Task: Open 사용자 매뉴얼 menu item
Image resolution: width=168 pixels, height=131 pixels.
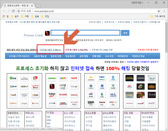Action: pos(40,56)
